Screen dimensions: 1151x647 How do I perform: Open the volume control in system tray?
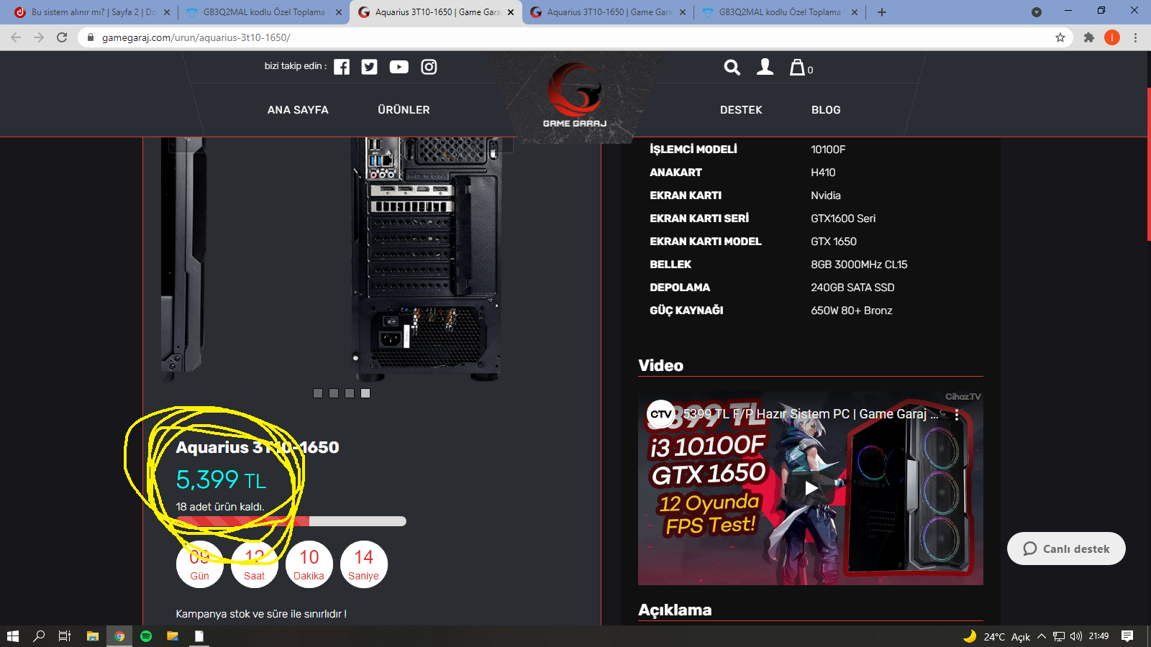(1076, 636)
